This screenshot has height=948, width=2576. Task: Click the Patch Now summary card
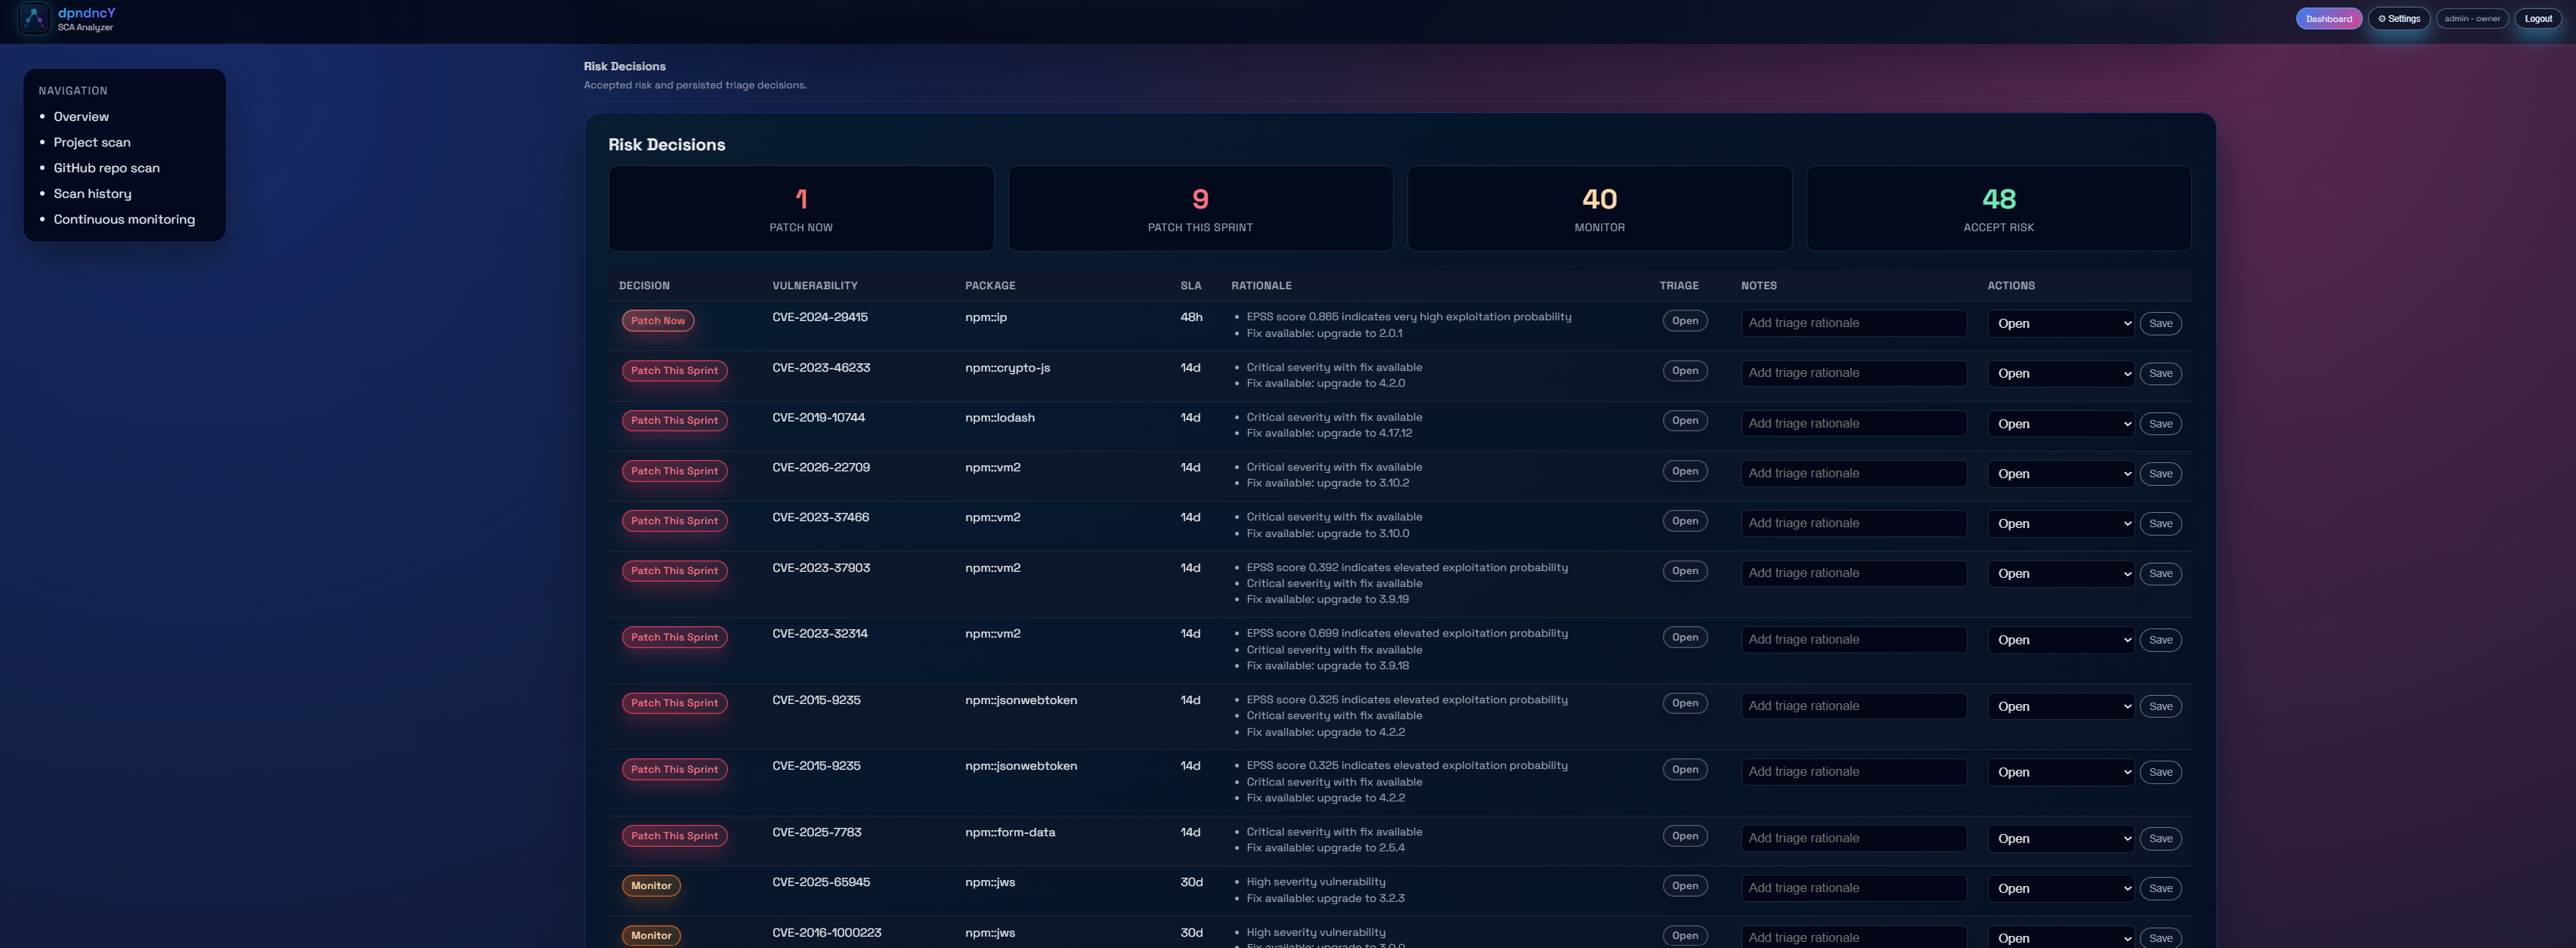point(800,208)
